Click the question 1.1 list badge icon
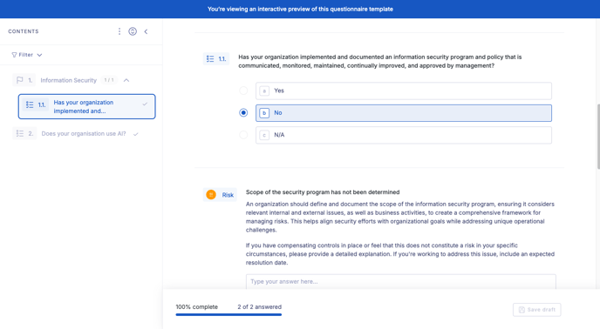This screenshot has height=329, width=600. (210, 58)
